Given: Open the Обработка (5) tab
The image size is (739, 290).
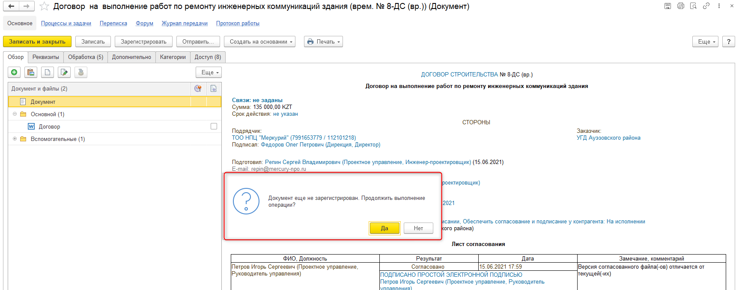Looking at the screenshot, I should click(86, 57).
